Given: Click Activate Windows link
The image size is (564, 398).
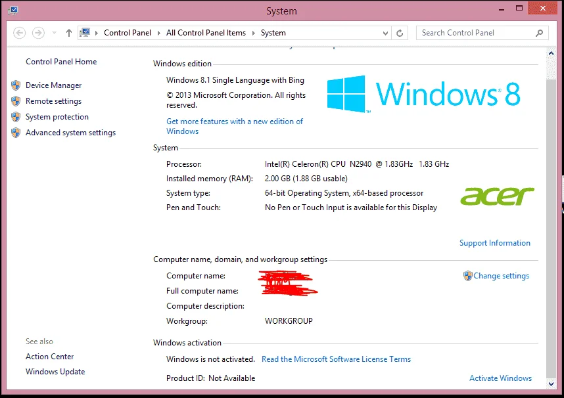Looking at the screenshot, I should (500, 378).
